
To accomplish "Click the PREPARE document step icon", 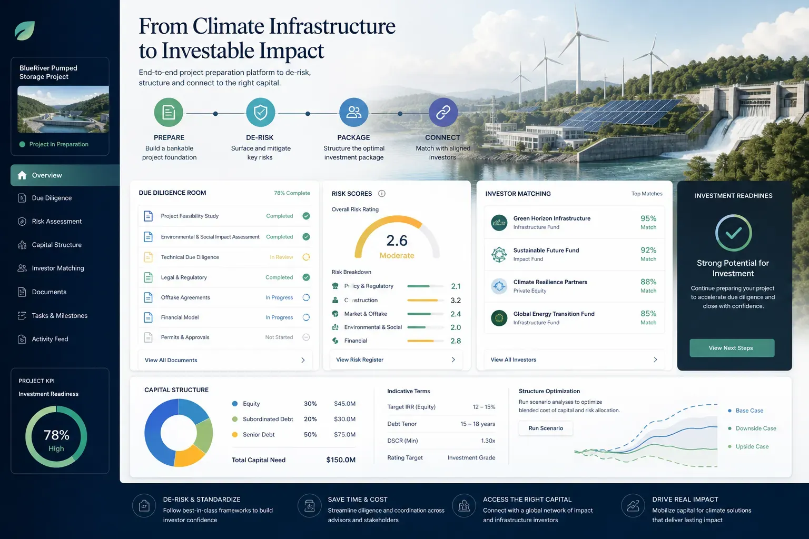I will 169,112.
